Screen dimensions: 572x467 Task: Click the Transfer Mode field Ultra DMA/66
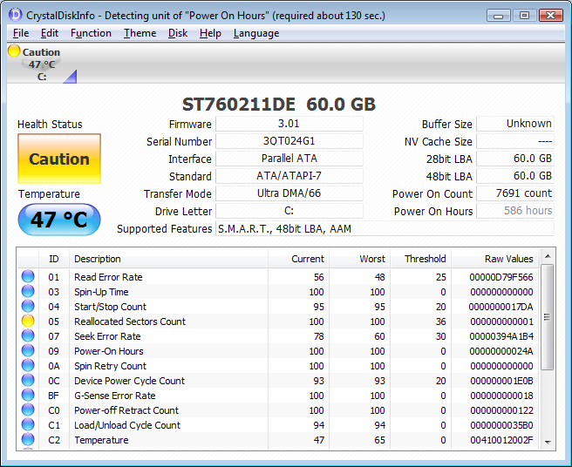pyautogui.click(x=289, y=193)
